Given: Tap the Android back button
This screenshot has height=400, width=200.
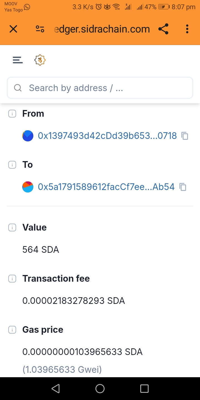Looking at the screenshot, I should (x=56, y=389).
